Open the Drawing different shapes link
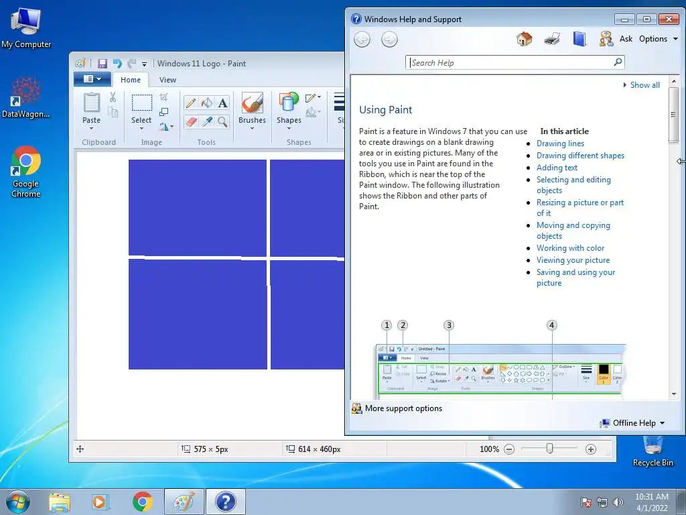 [580, 156]
